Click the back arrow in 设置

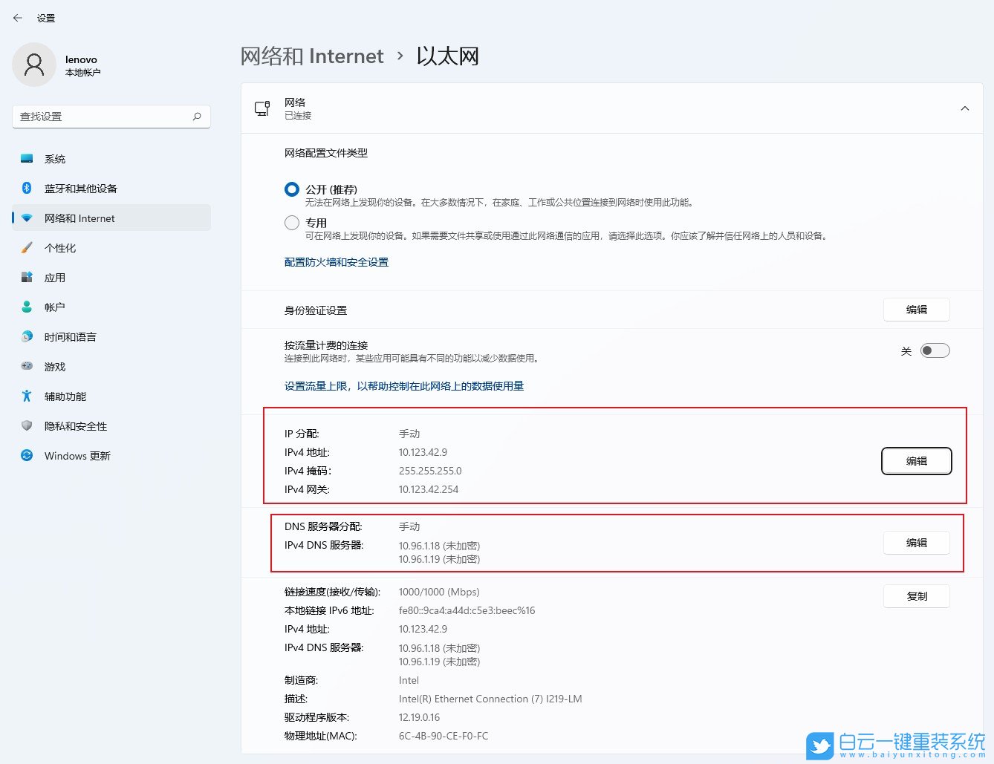(x=17, y=17)
